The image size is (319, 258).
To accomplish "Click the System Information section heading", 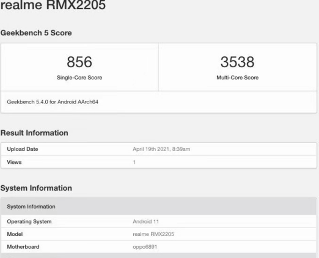I will (x=36, y=188).
